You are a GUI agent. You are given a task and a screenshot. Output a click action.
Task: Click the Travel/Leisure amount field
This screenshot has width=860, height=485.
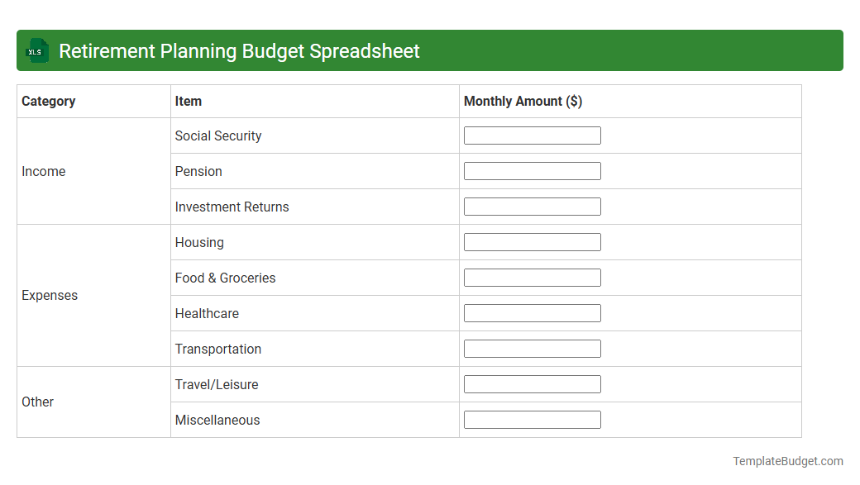(x=532, y=383)
